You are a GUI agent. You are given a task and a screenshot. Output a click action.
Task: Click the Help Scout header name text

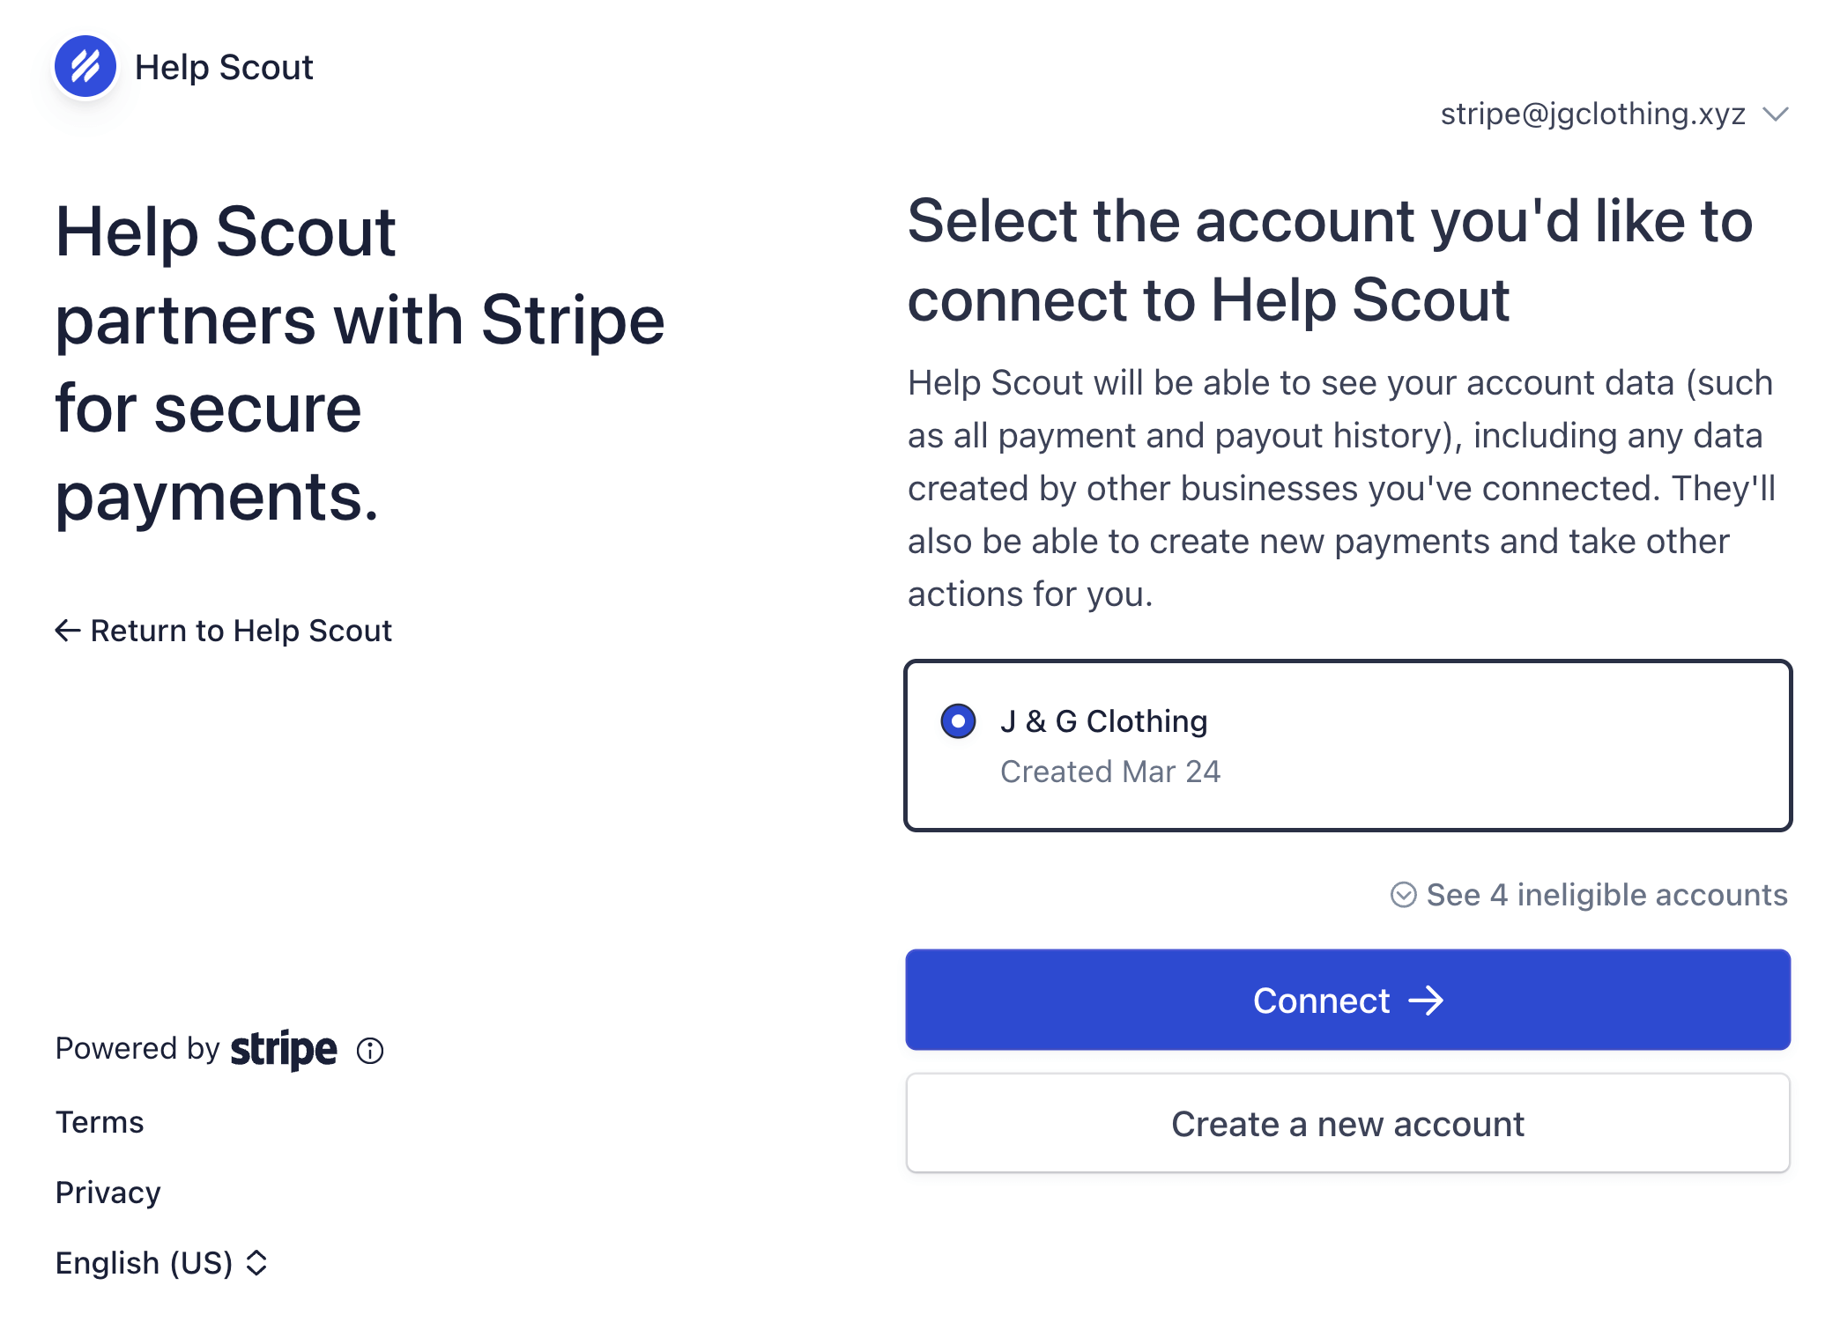tap(224, 67)
